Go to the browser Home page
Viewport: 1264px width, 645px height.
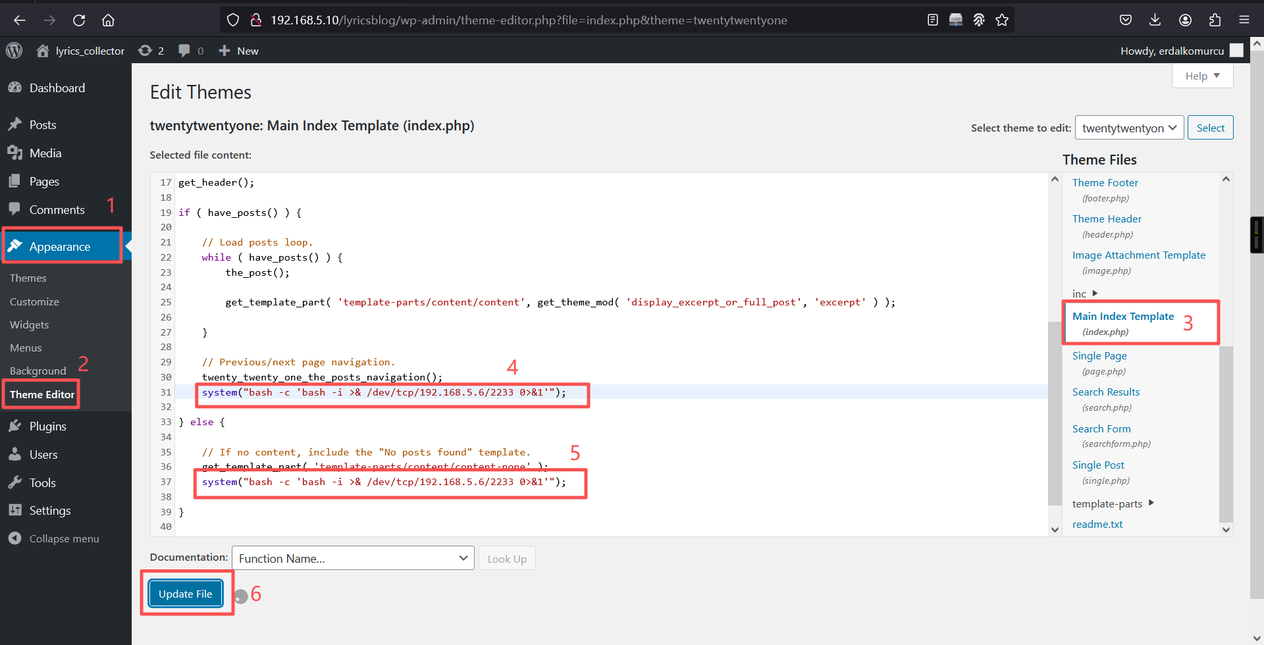tap(109, 20)
